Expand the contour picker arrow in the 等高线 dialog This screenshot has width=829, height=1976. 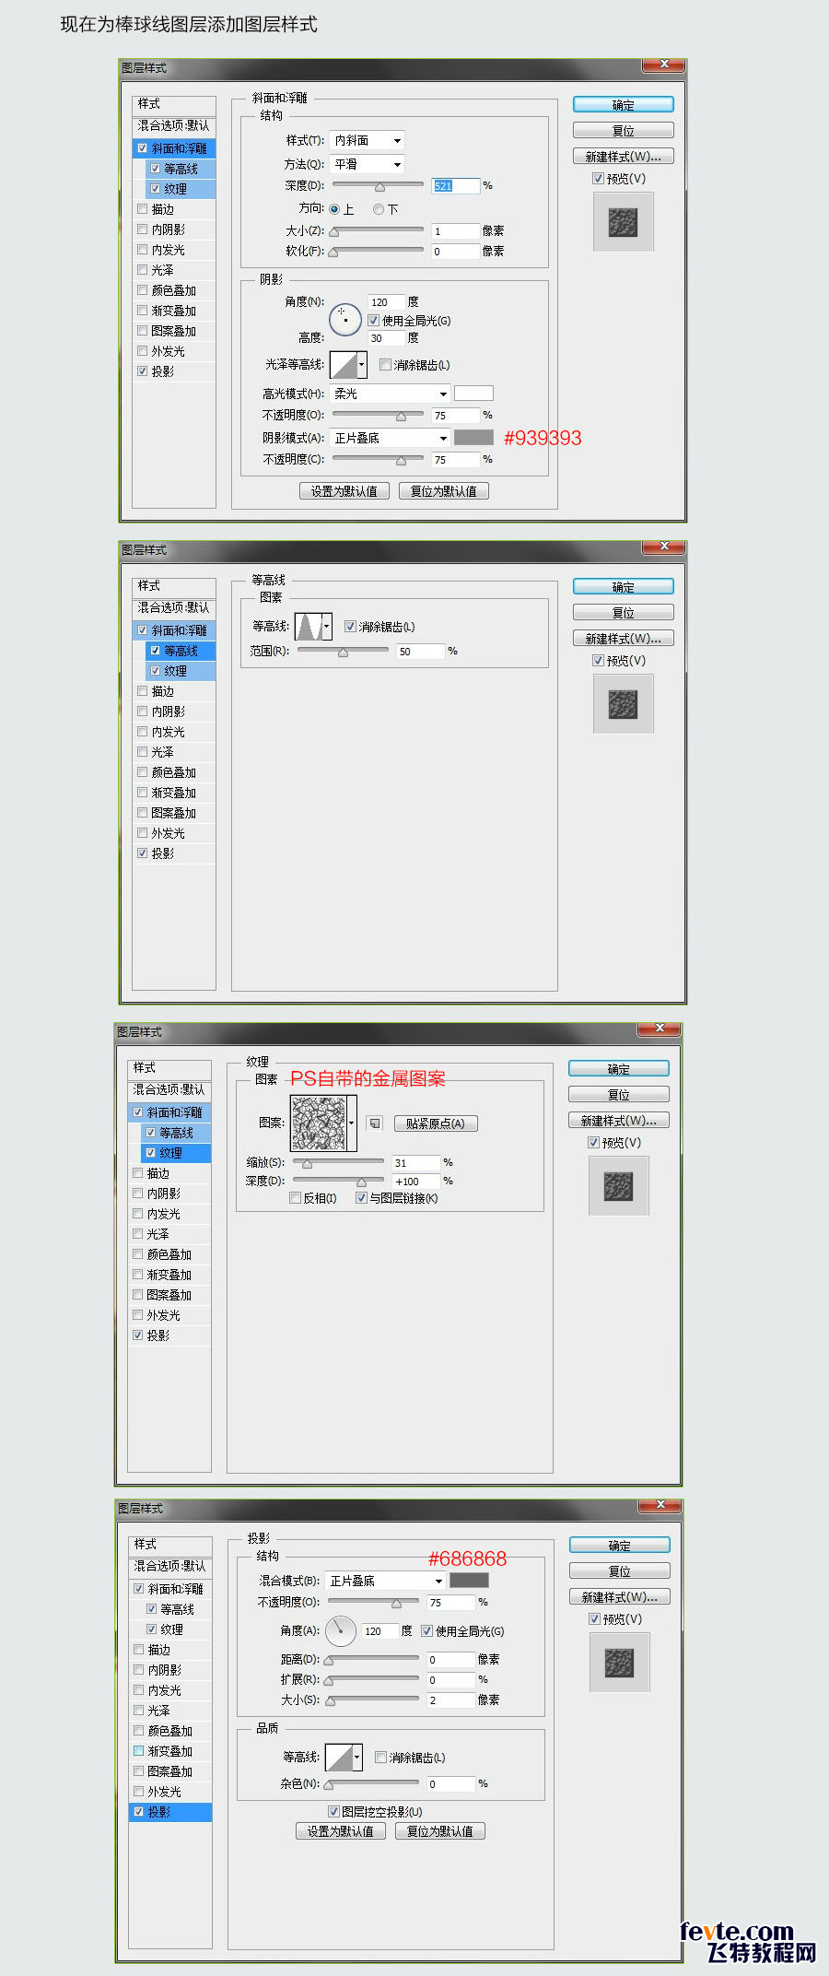tap(326, 627)
